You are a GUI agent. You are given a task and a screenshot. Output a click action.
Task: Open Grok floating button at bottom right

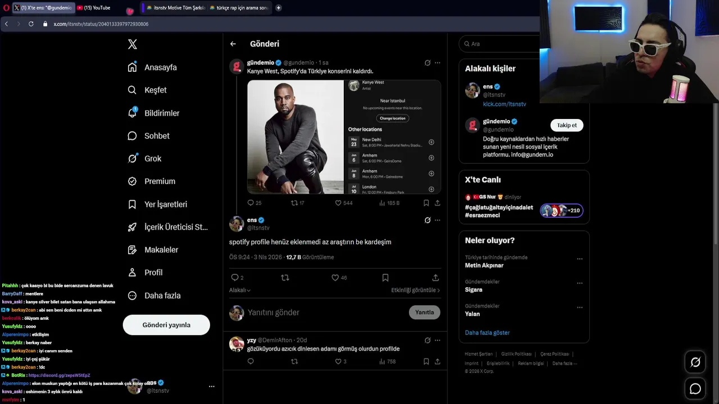(695, 362)
